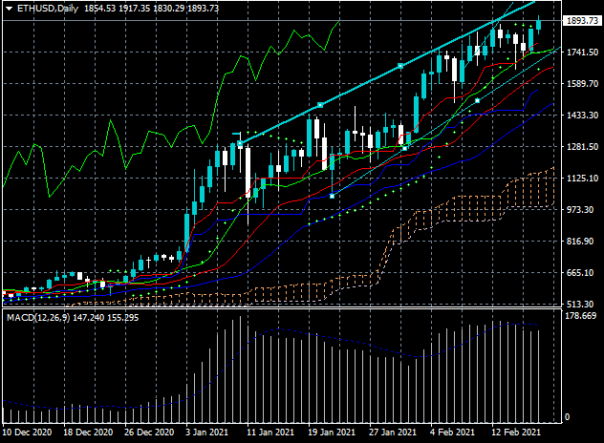Select the price axis label 513.30
The height and width of the screenshot is (443, 604).
[582, 304]
